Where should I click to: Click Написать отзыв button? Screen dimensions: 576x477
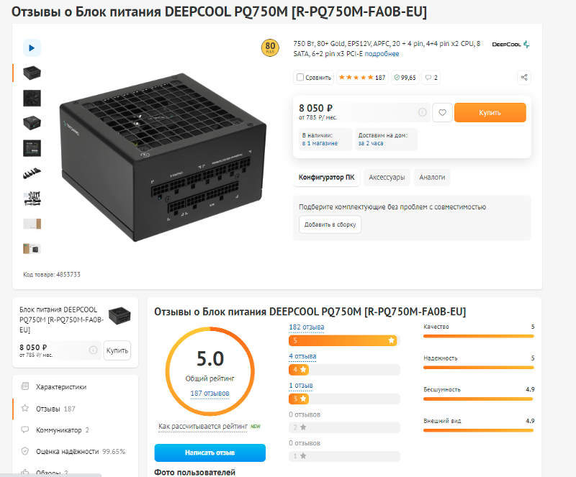(x=210, y=453)
